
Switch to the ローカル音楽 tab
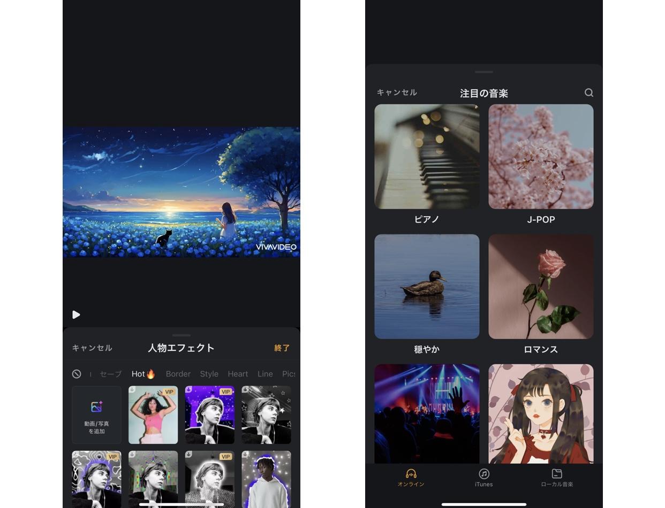point(557,478)
